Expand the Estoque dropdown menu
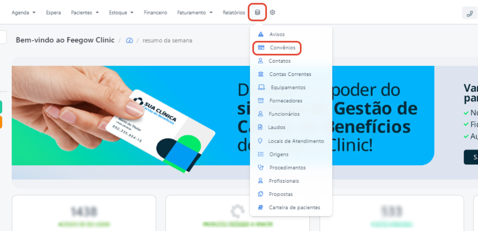Image resolution: width=478 pixels, height=231 pixels. [121, 13]
